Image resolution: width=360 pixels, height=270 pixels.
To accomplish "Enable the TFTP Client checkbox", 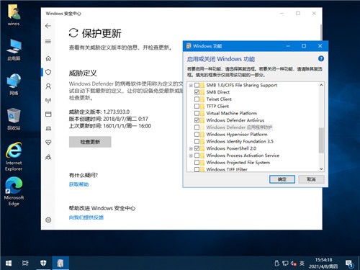I will coord(197,106).
